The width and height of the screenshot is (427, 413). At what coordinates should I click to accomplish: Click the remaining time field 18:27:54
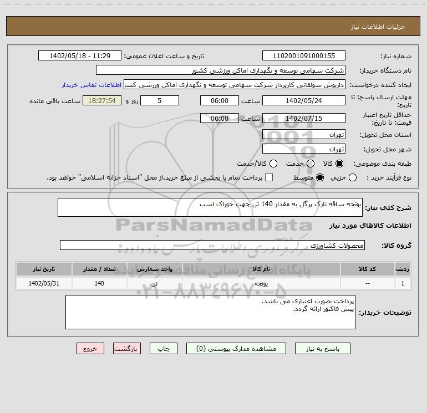102,100
